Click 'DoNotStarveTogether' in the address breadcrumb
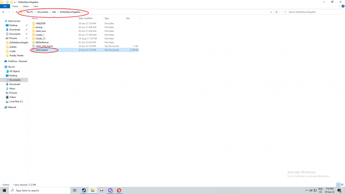The image size is (345, 194). pyautogui.click(x=70, y=12)
